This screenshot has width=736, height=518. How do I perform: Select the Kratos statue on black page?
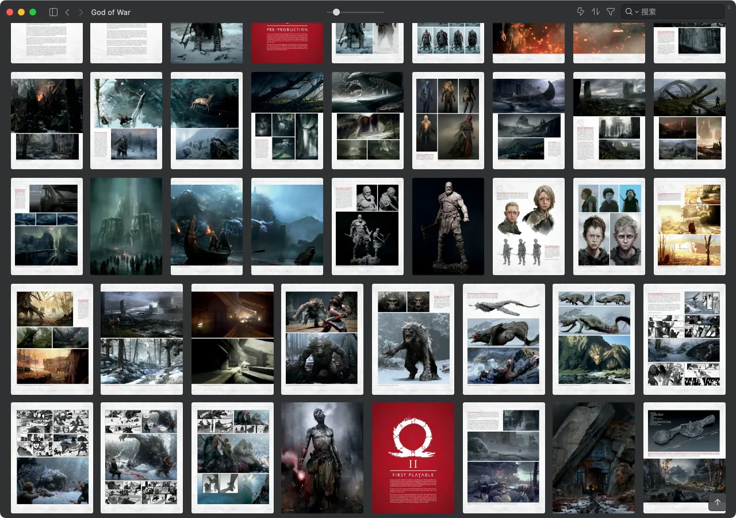tap(448, 226)
